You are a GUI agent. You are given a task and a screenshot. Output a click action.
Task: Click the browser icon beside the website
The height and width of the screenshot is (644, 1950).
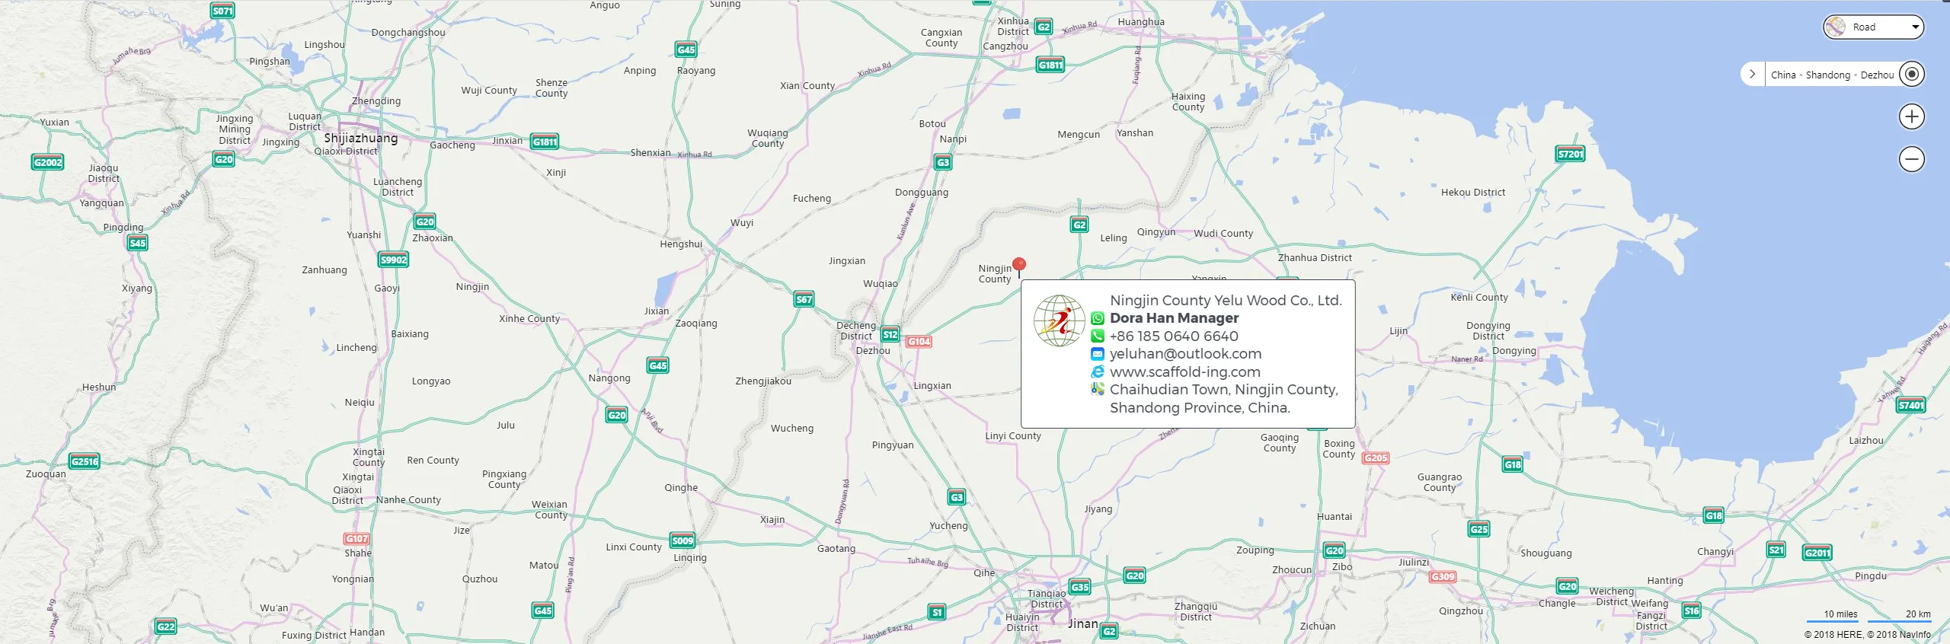1098,371
